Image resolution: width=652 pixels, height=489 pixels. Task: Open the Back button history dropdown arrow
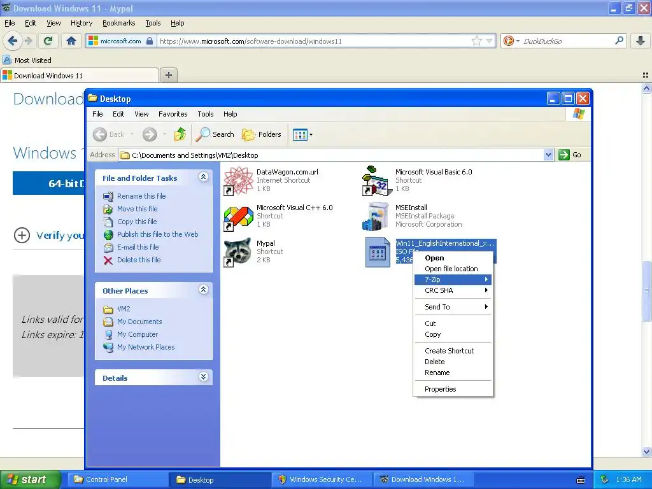132,134
